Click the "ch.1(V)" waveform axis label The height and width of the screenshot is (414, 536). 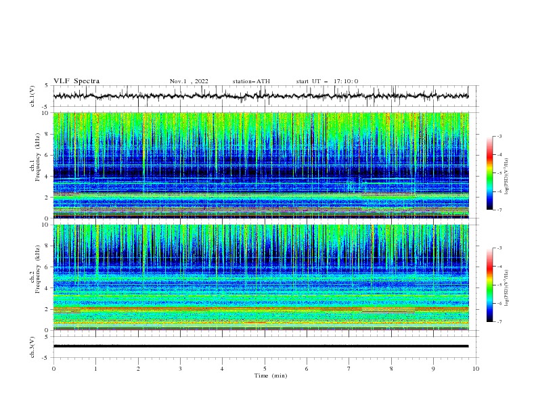(x=32, y=96)
